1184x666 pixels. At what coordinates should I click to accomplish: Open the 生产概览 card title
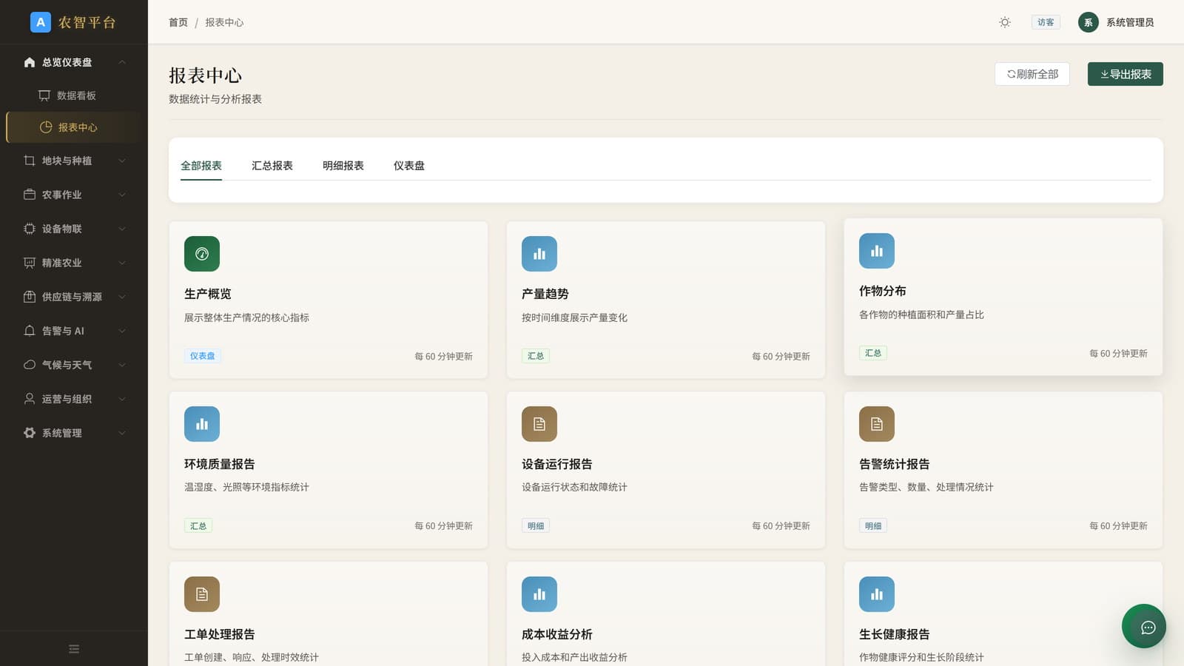208,294
